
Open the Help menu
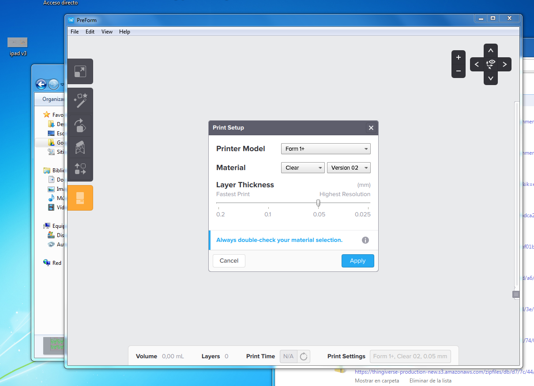click(124, 32)
